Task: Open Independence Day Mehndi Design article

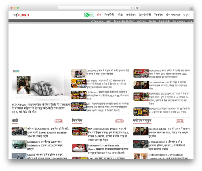Action: pyautogui.click(x=168, y=156)
